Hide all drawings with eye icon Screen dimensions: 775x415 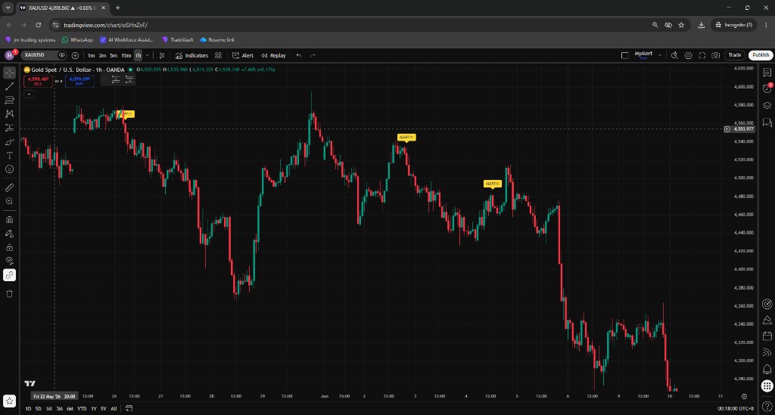9,261
